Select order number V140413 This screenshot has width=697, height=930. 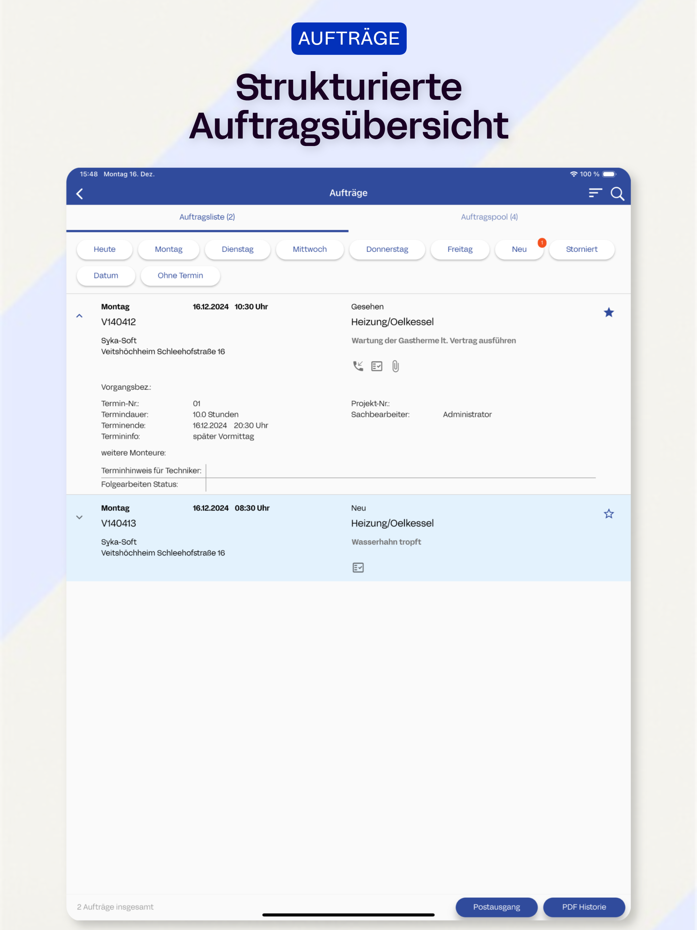click(x=118, y=524)
